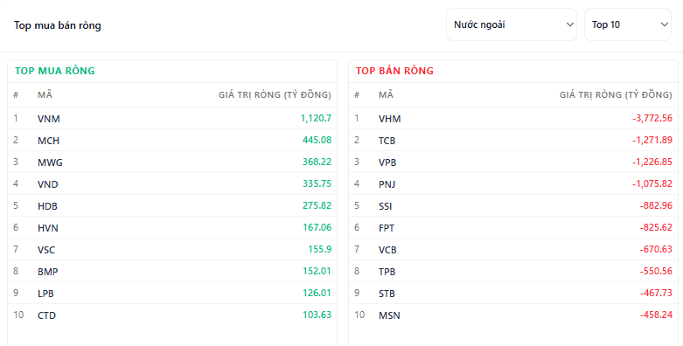Click the net-buy value 335.75

pos(317,183)
